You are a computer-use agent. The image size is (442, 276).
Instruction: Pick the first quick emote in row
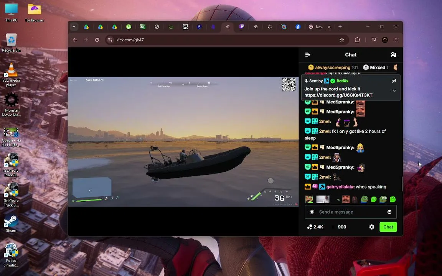[x=309, y=199]
